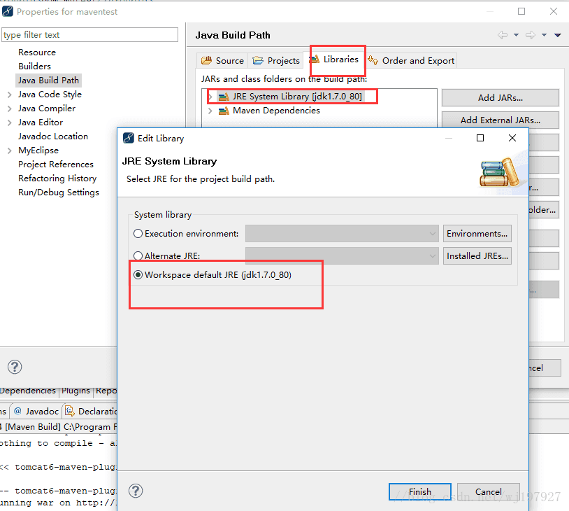Open back history dropdown arrow
Image resolution: width=569 pixels, height=511 pixels.
tap(516, 35)
